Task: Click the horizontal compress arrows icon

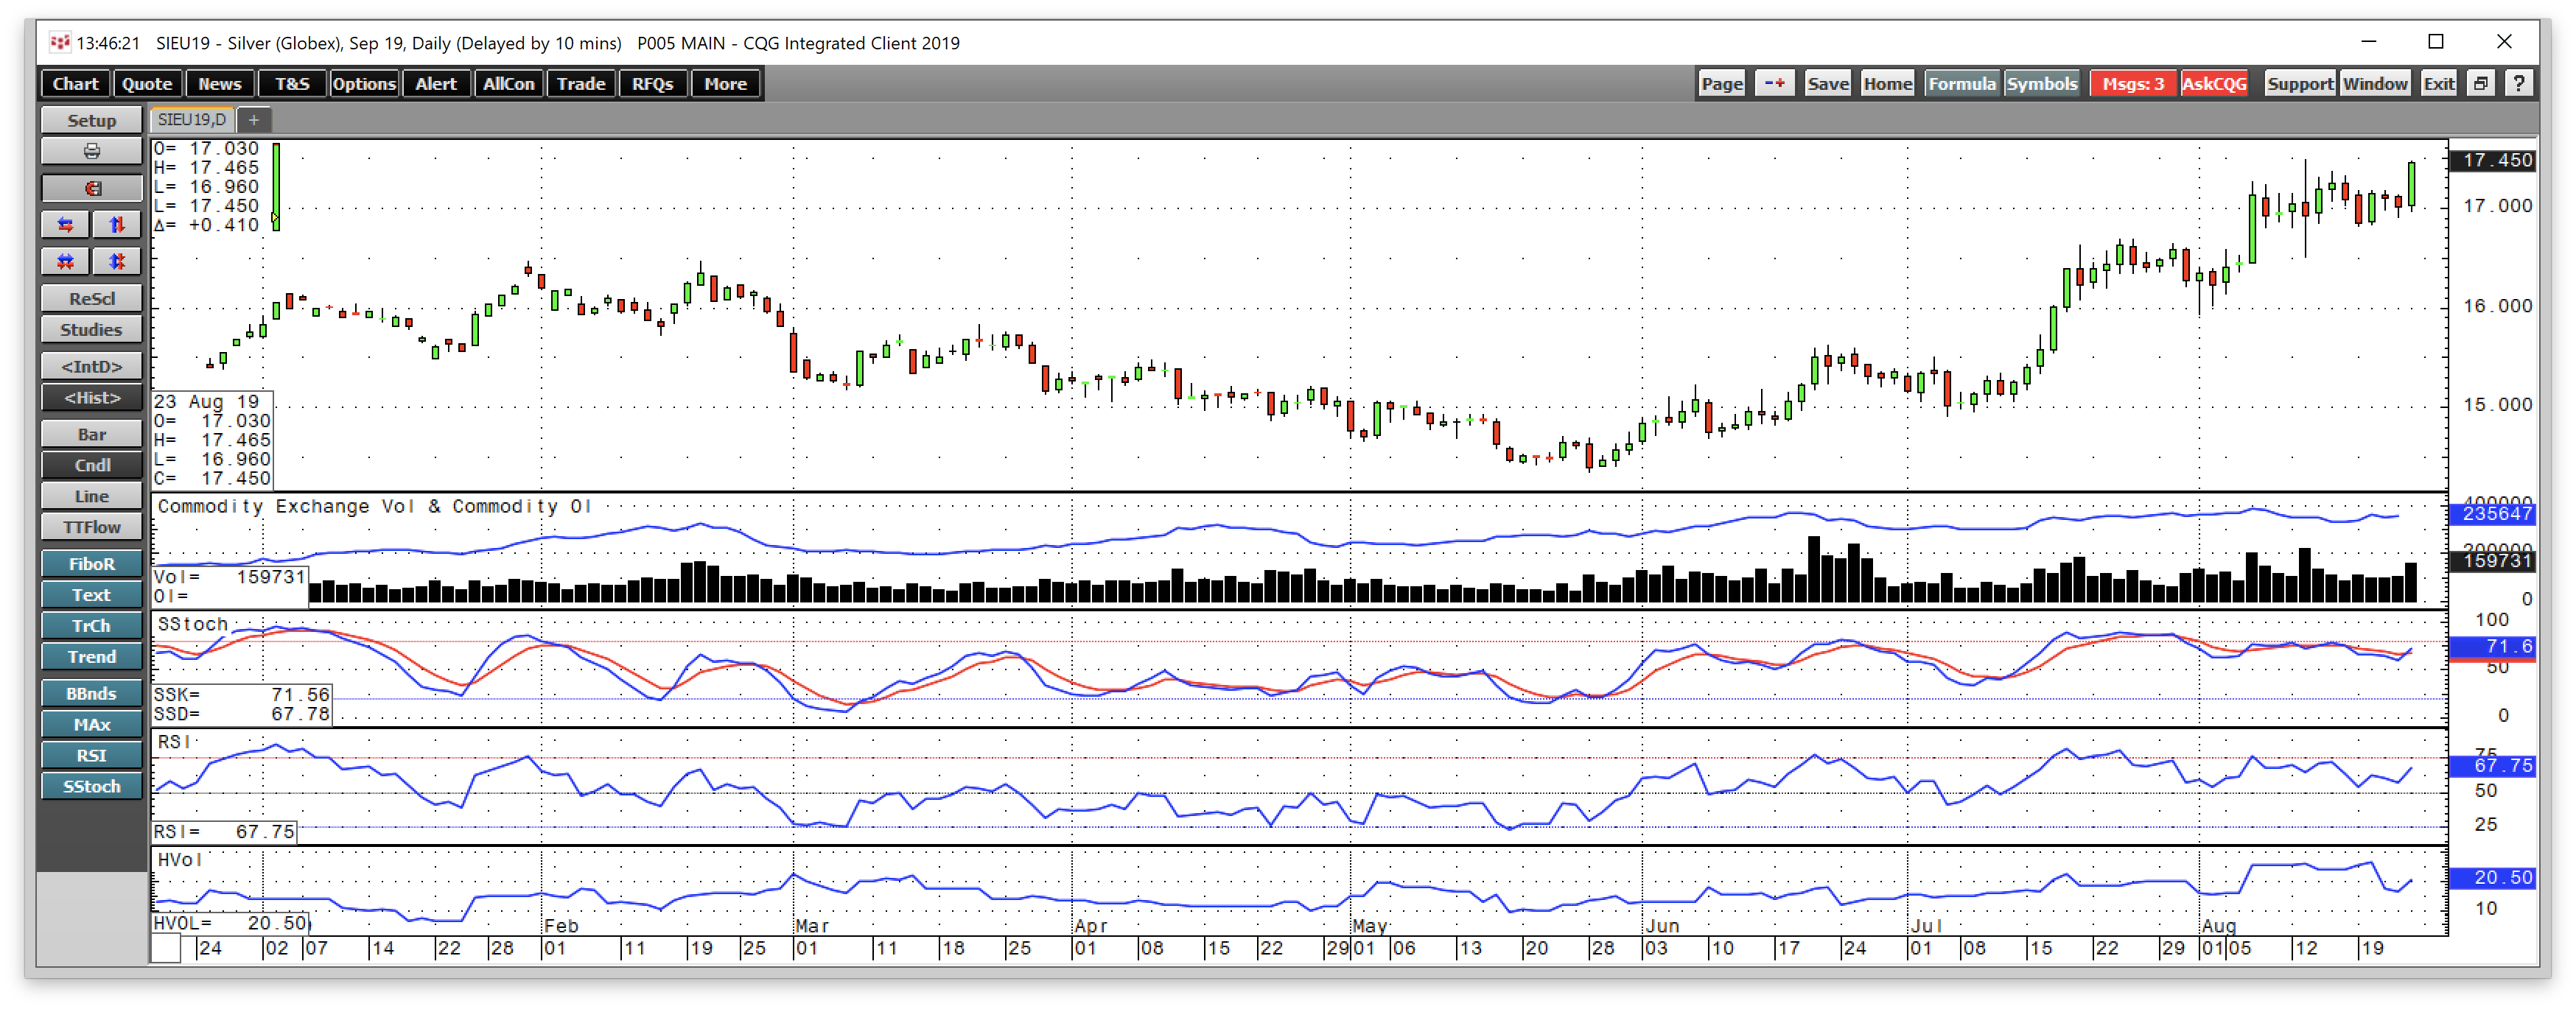Action: pyautogui.click(x=66, y=261)
